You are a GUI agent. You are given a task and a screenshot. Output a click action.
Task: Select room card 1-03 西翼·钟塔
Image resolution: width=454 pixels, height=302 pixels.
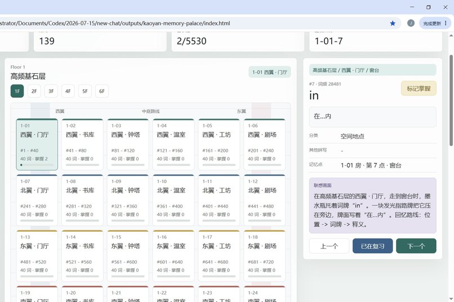(128, 144)
